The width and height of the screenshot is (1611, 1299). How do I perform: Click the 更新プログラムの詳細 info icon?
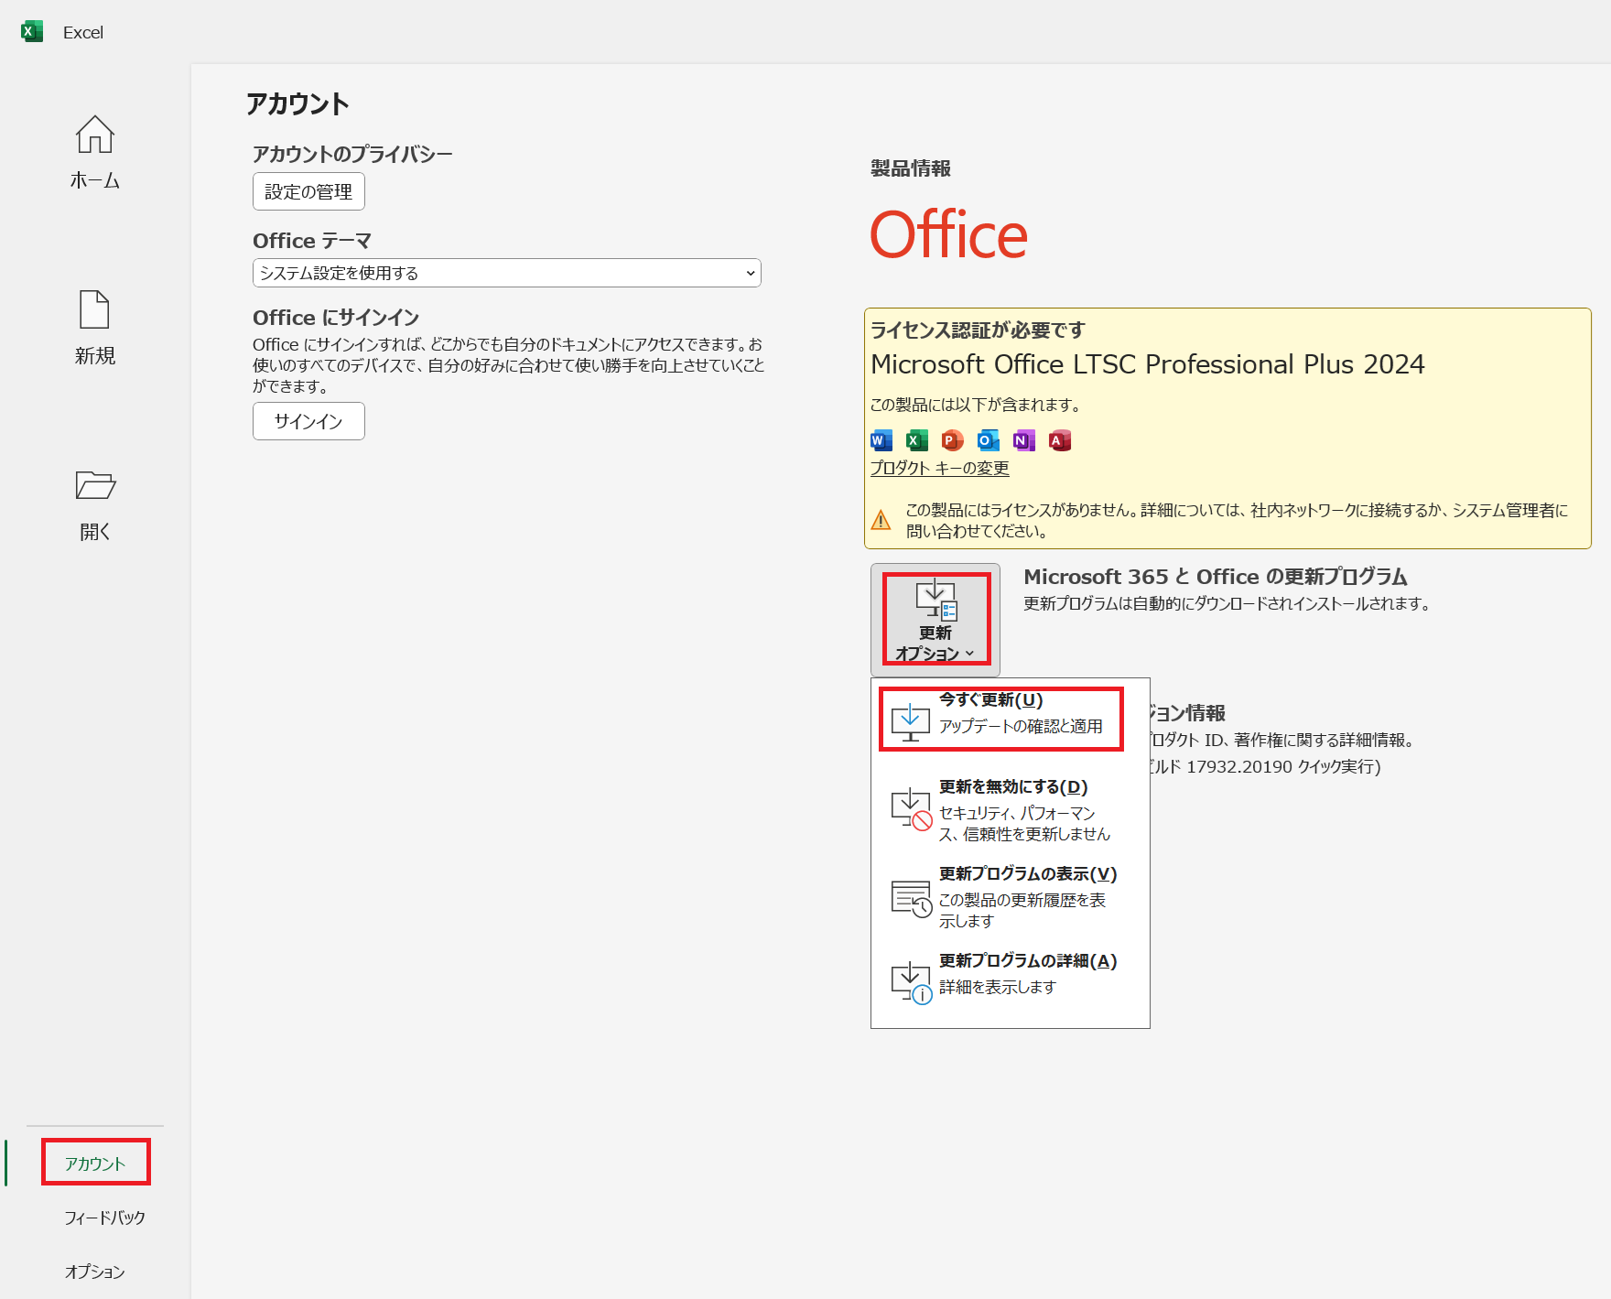pos(912,983)
